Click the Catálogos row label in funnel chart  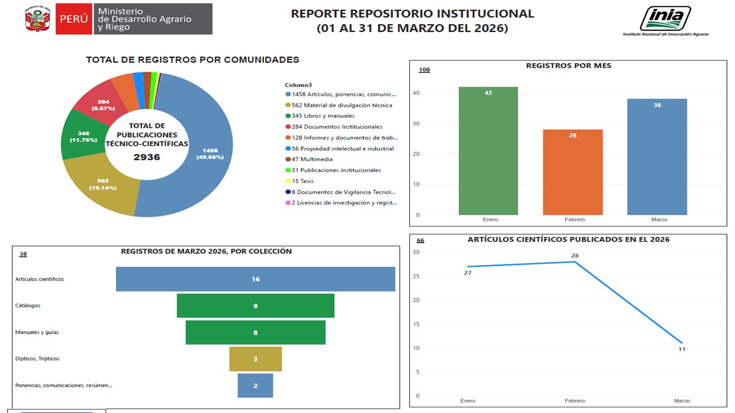[x=28, y=306]
